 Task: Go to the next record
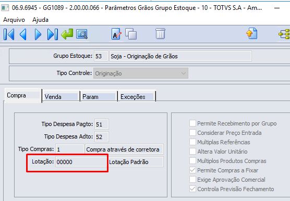point(38,34)
